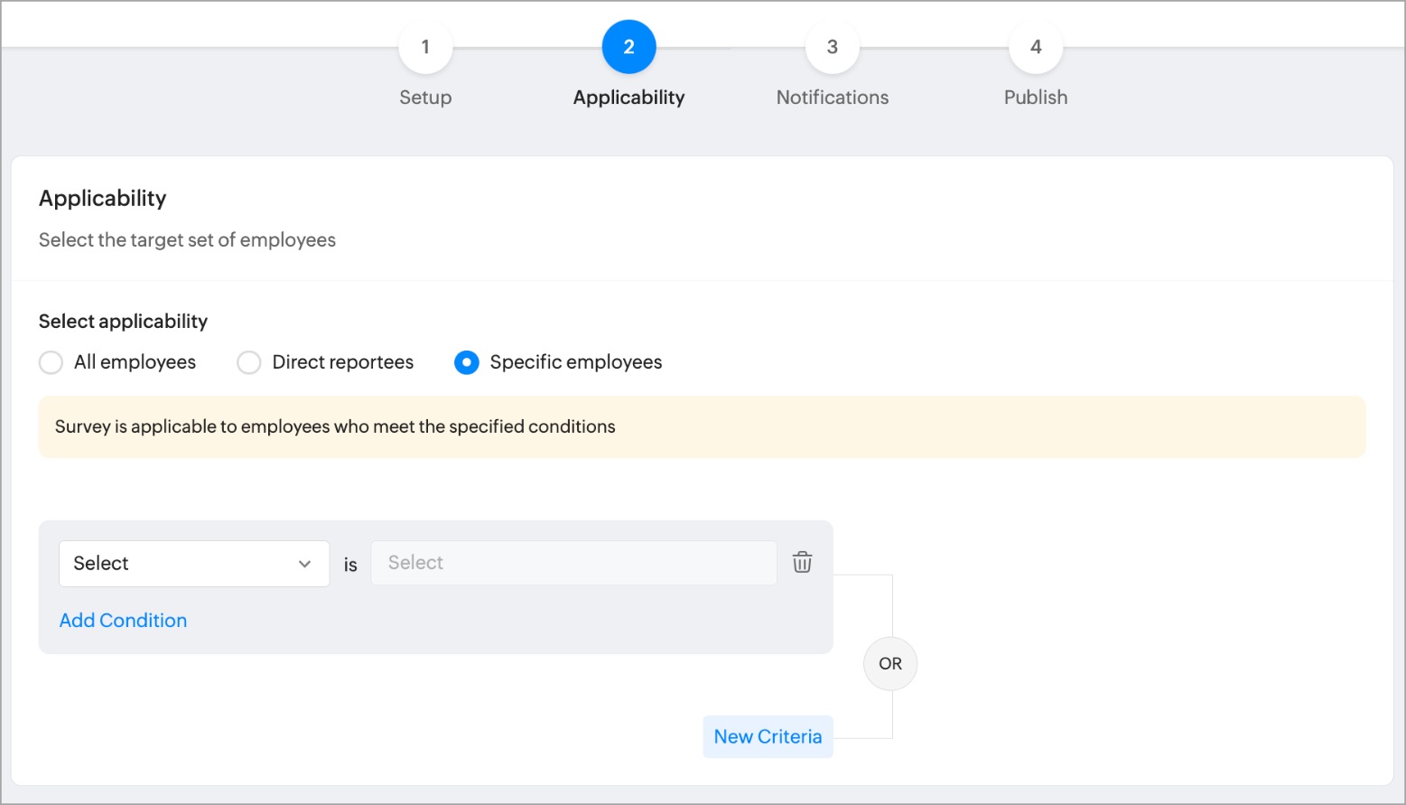Viewport: 1406px width, 805px height.
Task: Click the 'Specific employees' label text
Action: (575, 362)
